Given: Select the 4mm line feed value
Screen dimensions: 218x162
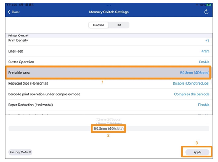Looking at the screenshot, I should point(205,51).
